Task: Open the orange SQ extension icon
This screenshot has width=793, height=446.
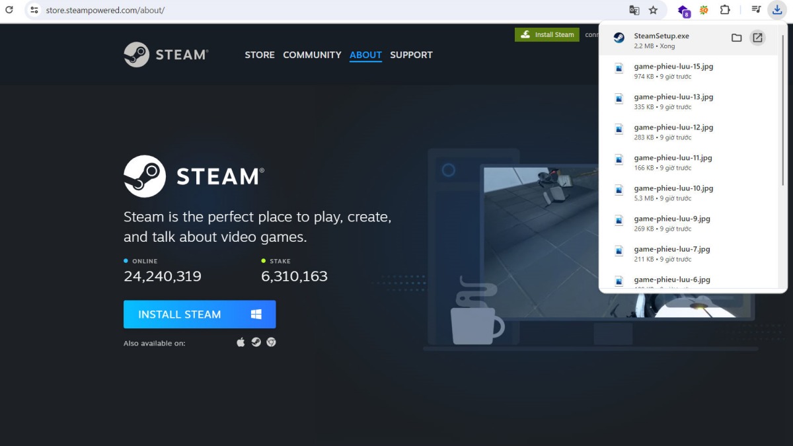Action: coord(704,10)
